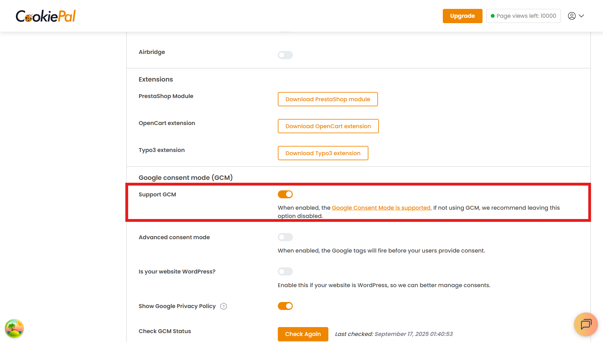The width and height of the screenshot is (603, 342).
Task: Open the chat support bubble
Action: pos(586,325)
